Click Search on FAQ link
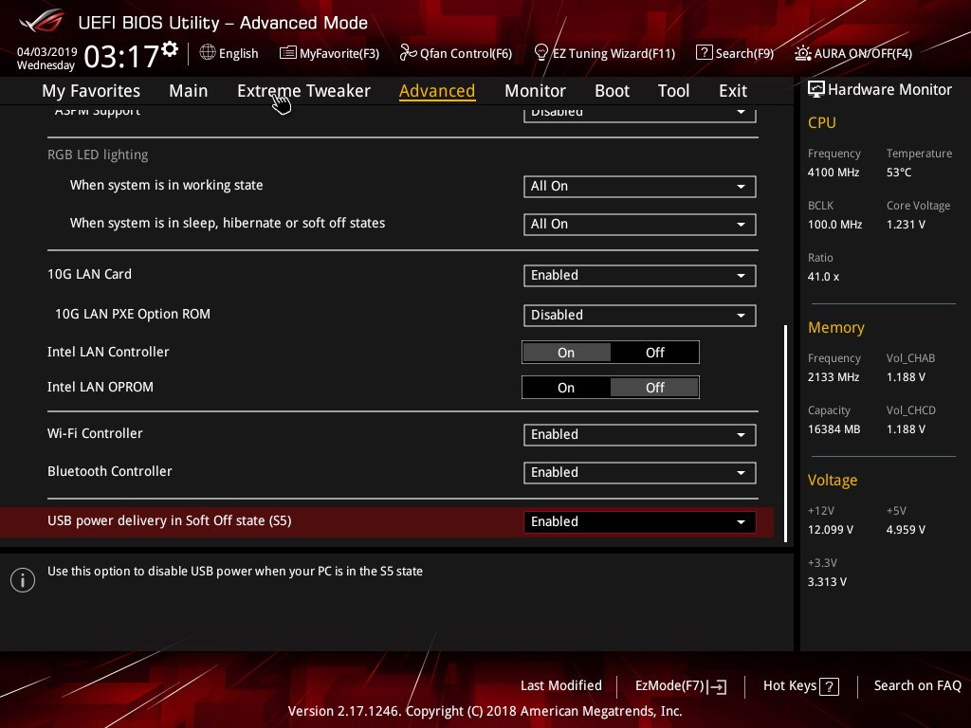This screenshot has width=971, height=728. tap(917, 685)
